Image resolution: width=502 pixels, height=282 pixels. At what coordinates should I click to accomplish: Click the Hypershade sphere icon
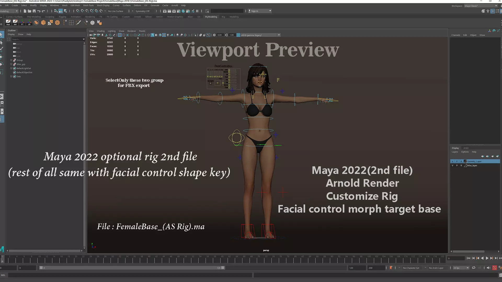click(x=183, y=11)
